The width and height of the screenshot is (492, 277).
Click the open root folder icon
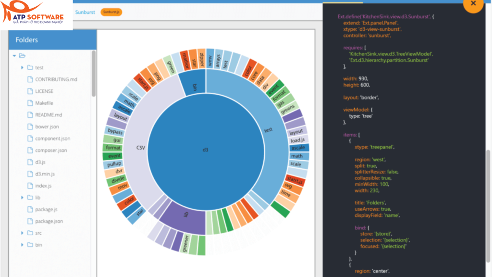(22, 56)
